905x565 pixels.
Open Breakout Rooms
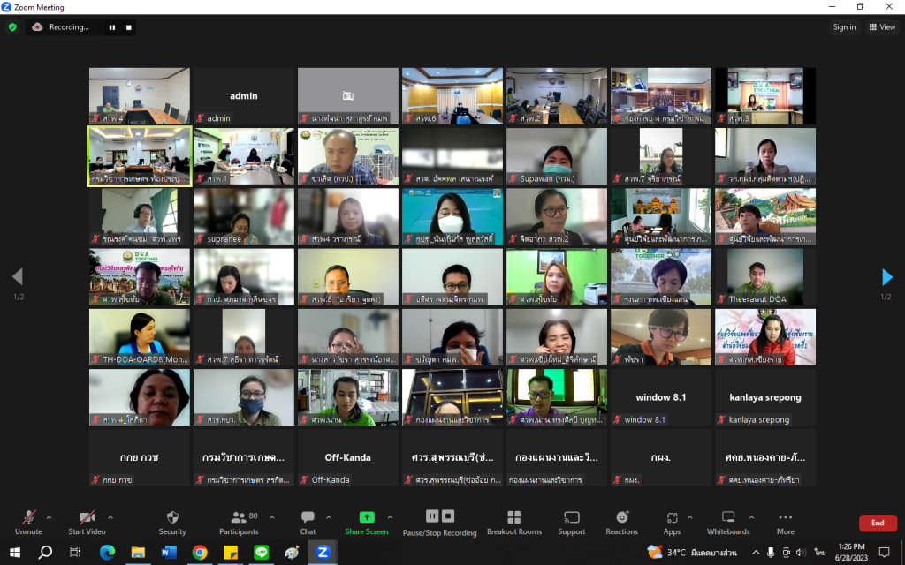[514, 523]
